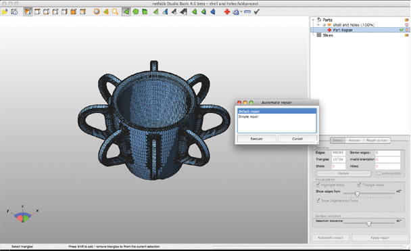This screenshot has height=251, width=411.
Task: Click the Show edges from slider handle
Action: [x=358, y=193]
